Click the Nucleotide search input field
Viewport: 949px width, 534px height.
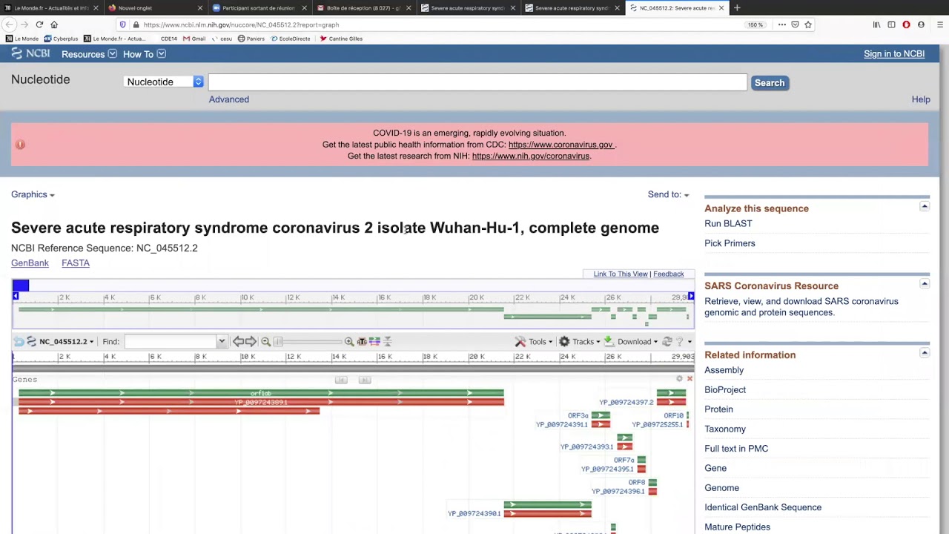click(x=477, y=82)
